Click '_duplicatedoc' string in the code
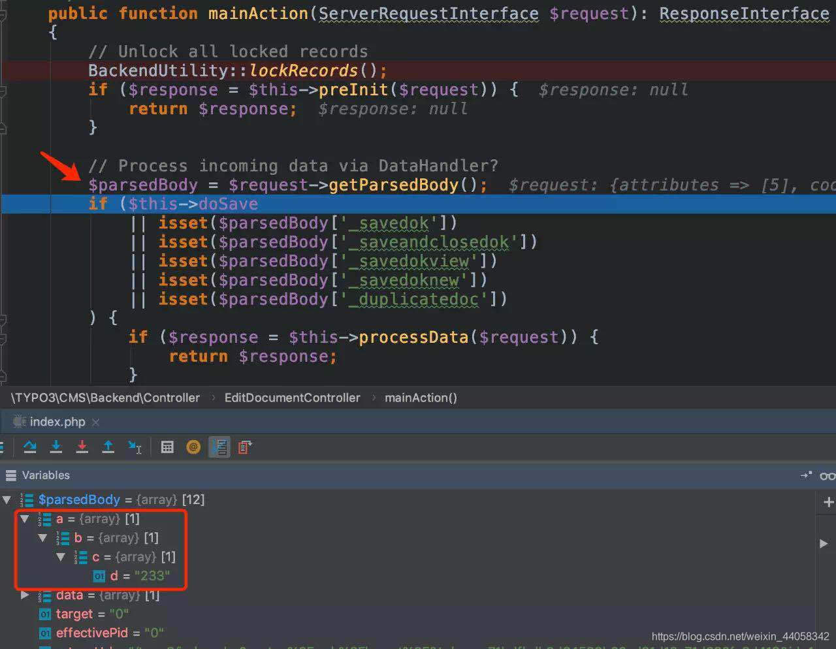The height and width of the screenshot is (649, 836). [x=414, y=299]
